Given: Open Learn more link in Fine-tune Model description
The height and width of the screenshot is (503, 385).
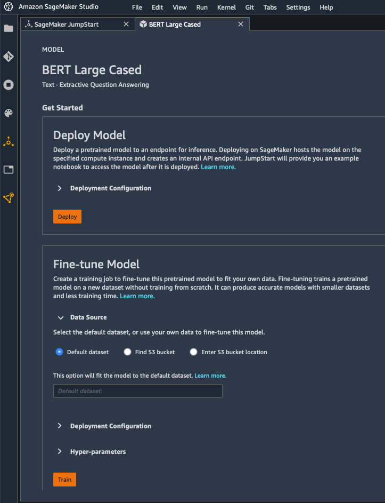Looking at the screenshot, I should pyautogui.click(x=137, y=296).
